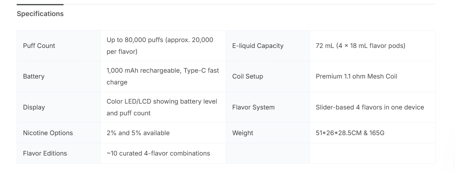Select the Slider-based 4 flavors value
This screenshot has width=455, height=171.
tap(370, 107)
